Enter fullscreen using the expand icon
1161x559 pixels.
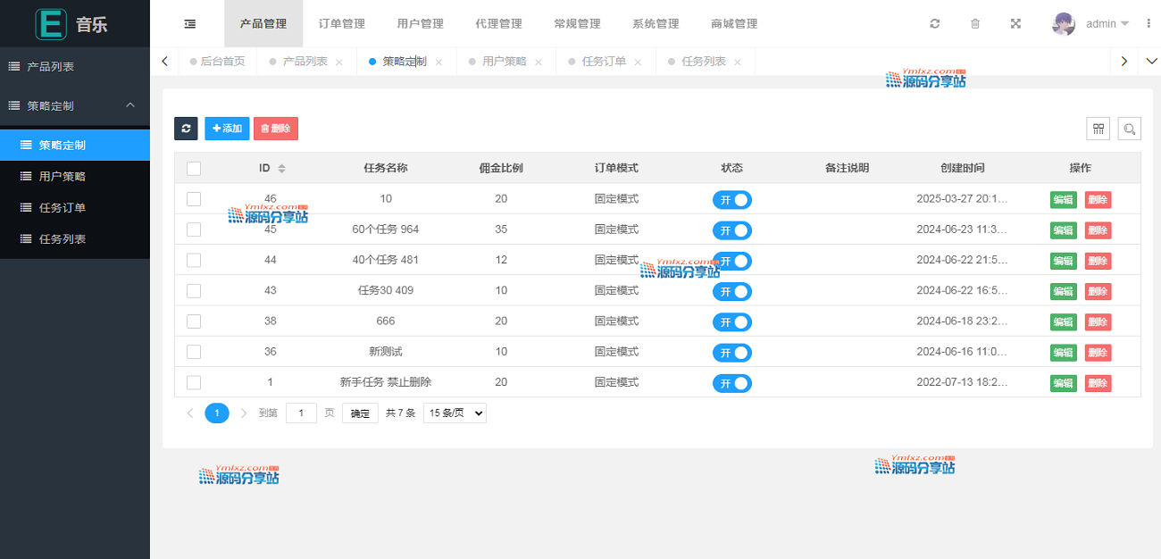[1015, 24]
